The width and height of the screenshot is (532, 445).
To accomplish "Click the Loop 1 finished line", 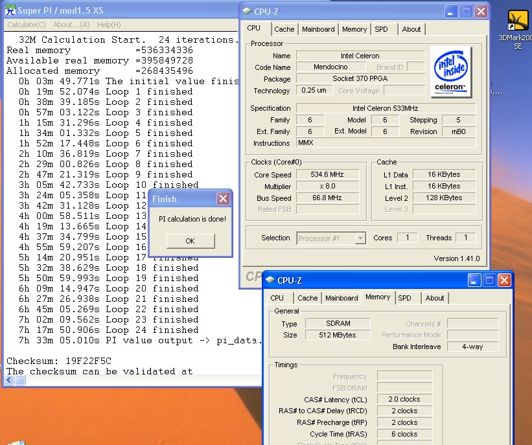I will [106, 91].
